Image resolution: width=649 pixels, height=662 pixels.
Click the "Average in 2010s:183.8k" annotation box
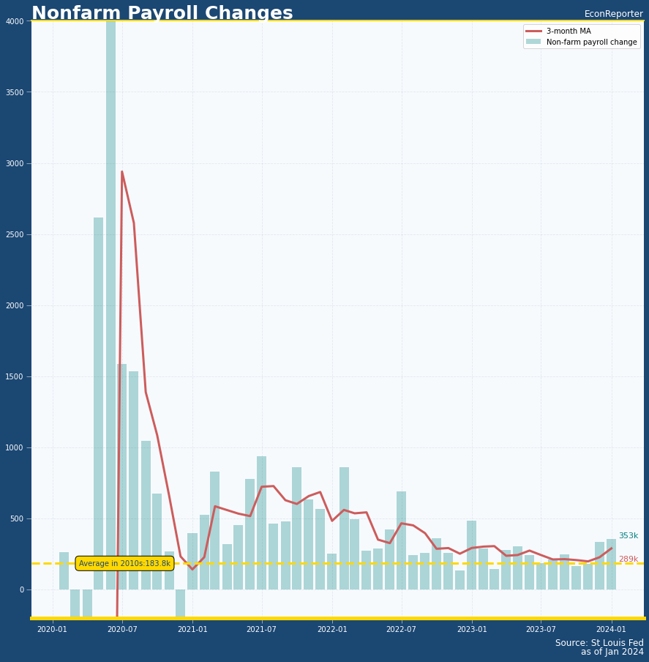pos(124,563)
